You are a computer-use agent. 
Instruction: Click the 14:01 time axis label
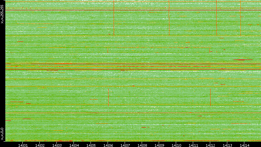23,145
